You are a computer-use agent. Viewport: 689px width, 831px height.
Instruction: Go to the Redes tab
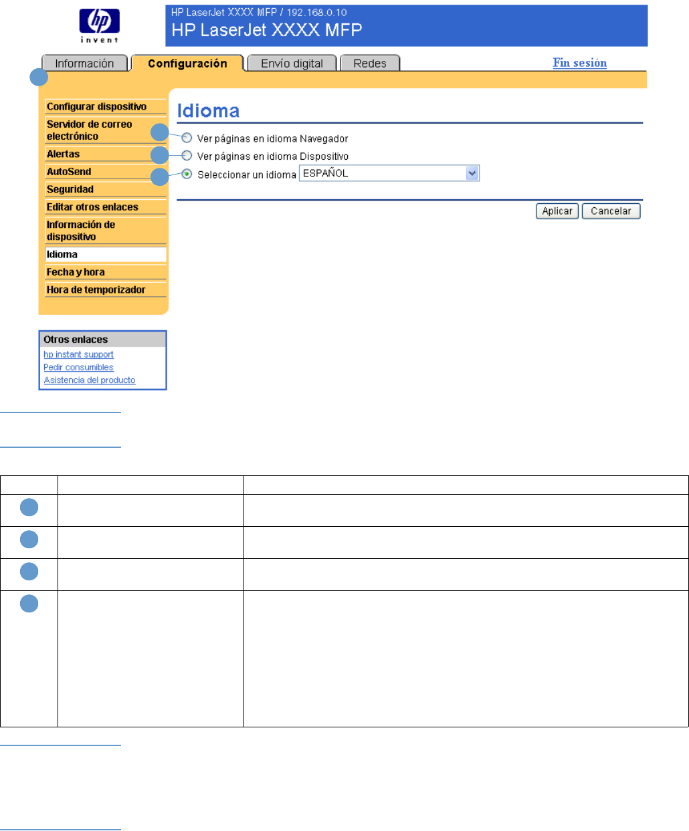[x=370, y=64]
